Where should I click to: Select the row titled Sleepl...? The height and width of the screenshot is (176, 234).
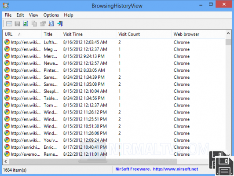(114, 91)
